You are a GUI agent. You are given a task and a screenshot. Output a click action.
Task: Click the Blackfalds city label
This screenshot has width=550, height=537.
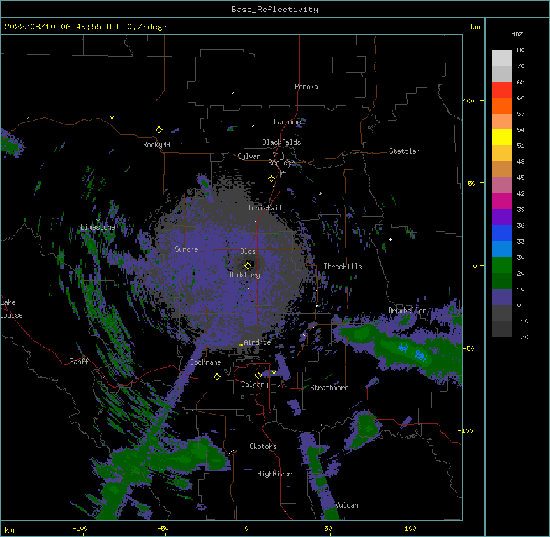tap(281, 142)
